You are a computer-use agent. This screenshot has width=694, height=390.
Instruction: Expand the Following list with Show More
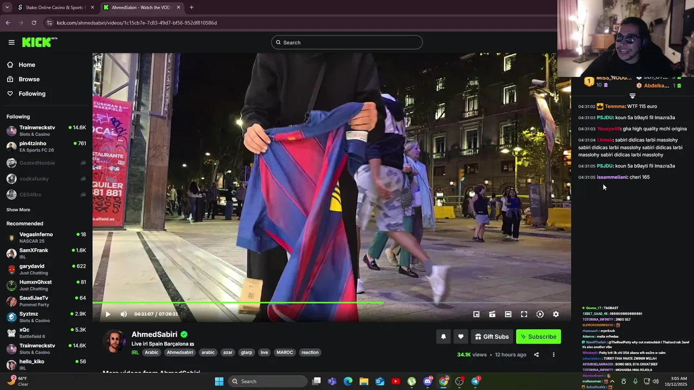(x=18, y=210)
